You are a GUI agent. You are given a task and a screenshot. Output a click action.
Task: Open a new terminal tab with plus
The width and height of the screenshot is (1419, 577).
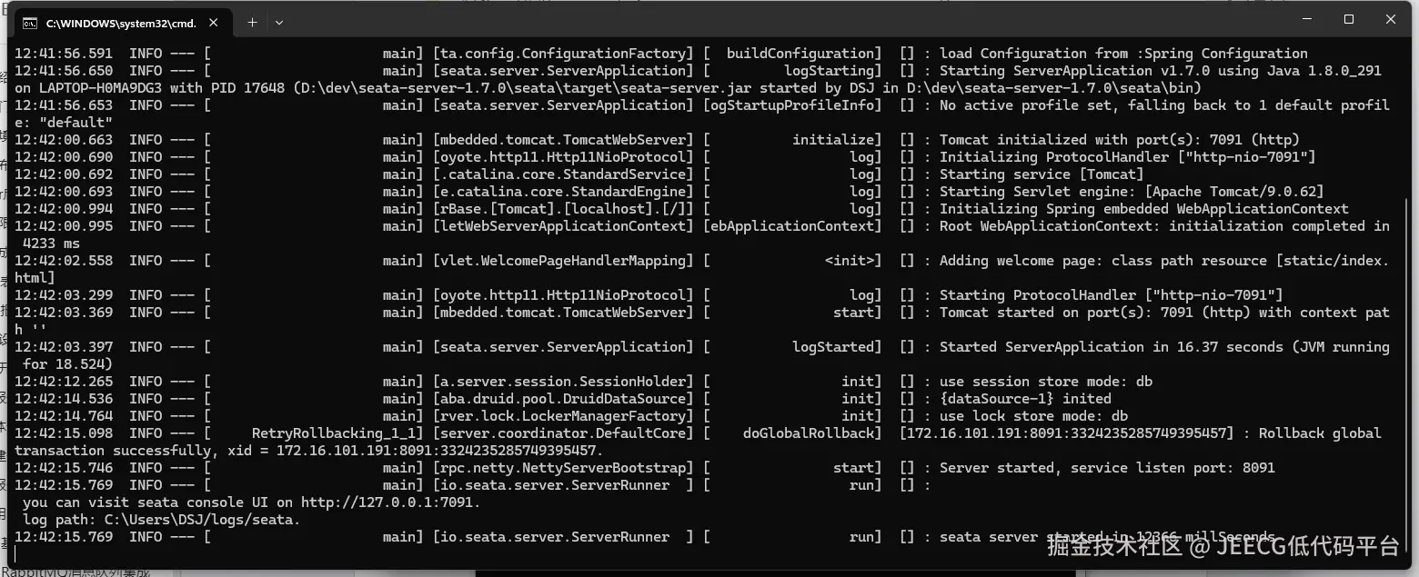point(252,22)
